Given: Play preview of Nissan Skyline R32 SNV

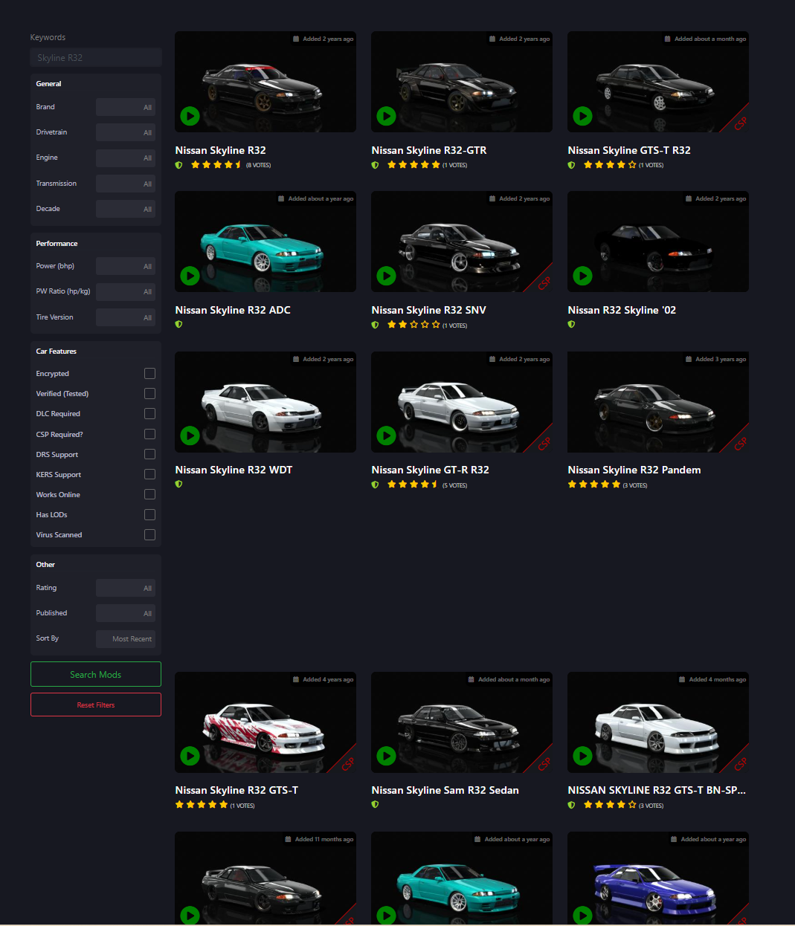Looking at the screenshot, I should (x=386, y=276).
